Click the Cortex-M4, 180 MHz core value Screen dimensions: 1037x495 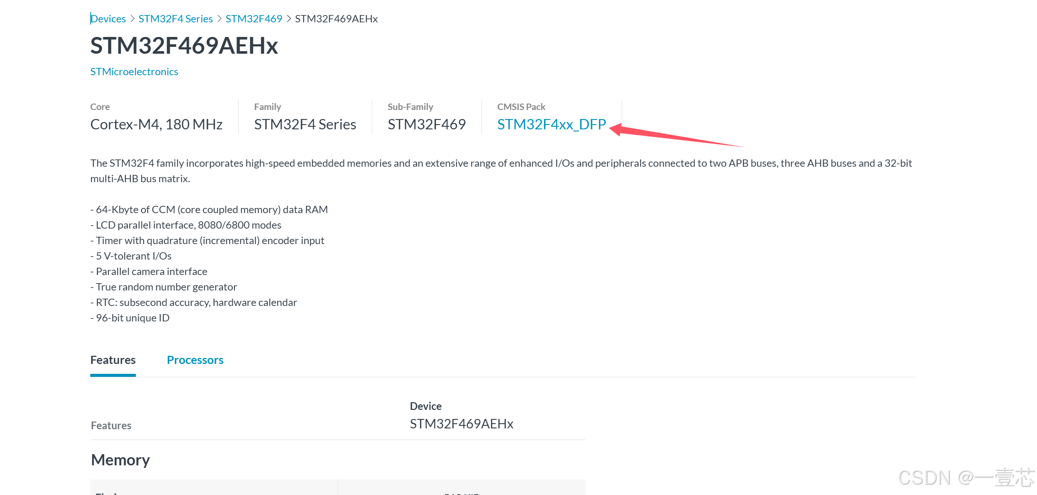click(156, 124)
